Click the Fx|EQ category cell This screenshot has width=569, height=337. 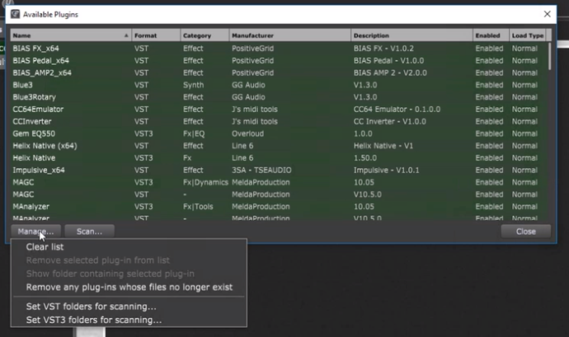[194, 133]
